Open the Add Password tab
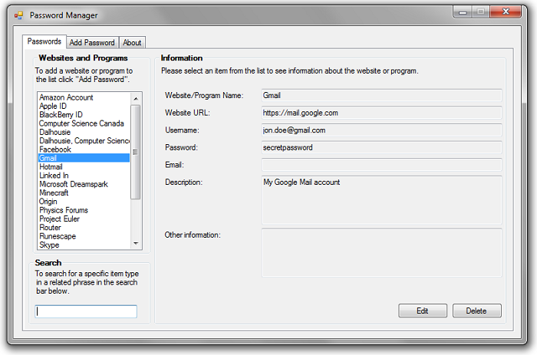This screenshot has height=355, width=537. click(x=92, y=42)
